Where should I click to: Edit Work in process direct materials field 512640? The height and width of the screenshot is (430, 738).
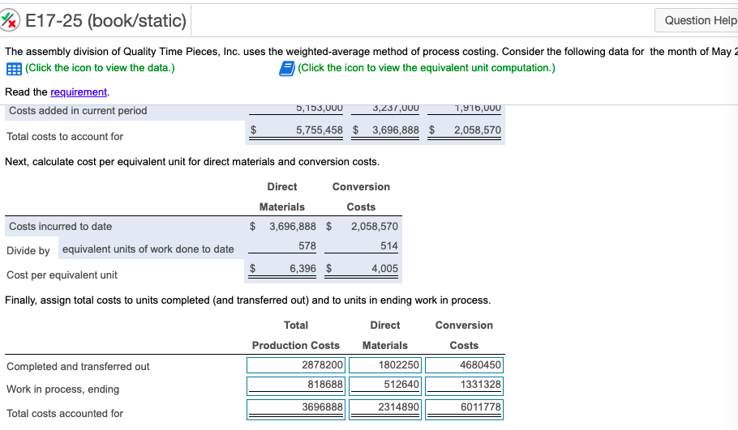(x=384, y=385)
